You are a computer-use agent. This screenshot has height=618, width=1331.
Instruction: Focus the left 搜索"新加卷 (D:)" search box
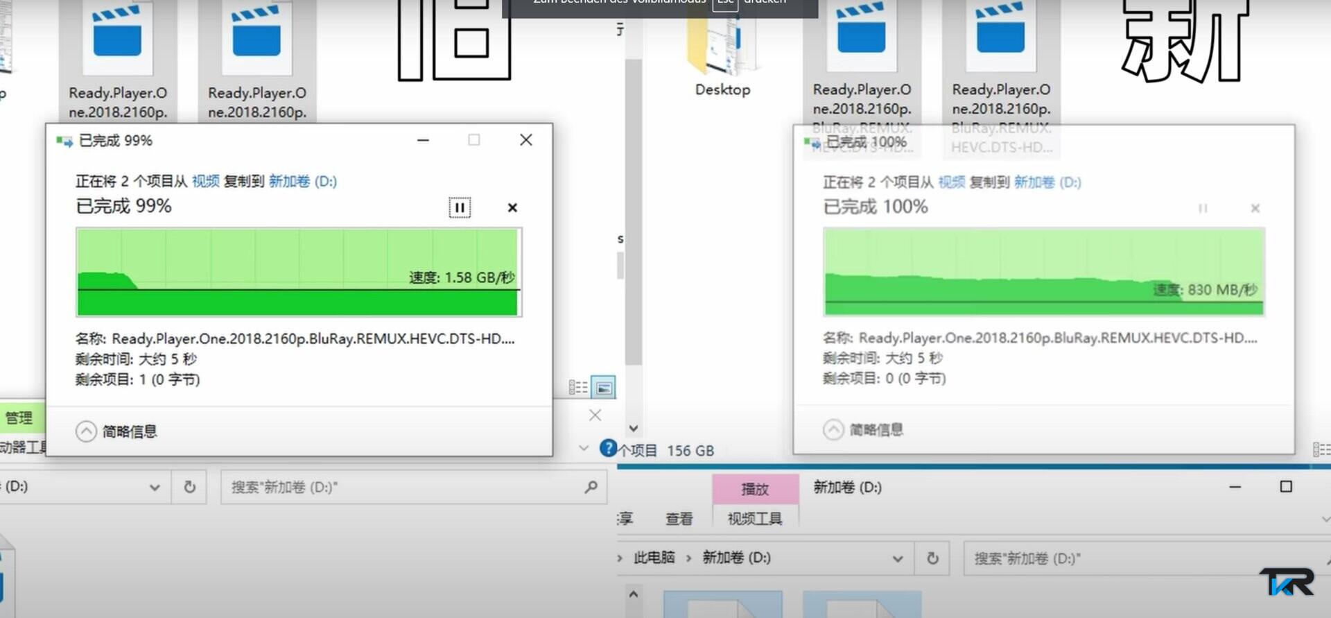point(414,487)
